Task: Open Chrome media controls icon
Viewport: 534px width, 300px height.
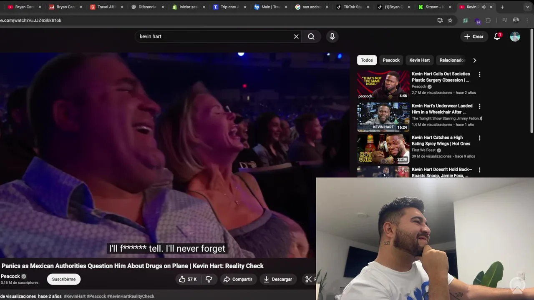Action: pos(504,20)
